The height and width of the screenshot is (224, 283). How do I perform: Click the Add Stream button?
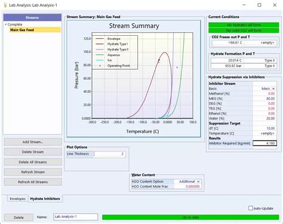pyautogui.click(x=33, y=142)
